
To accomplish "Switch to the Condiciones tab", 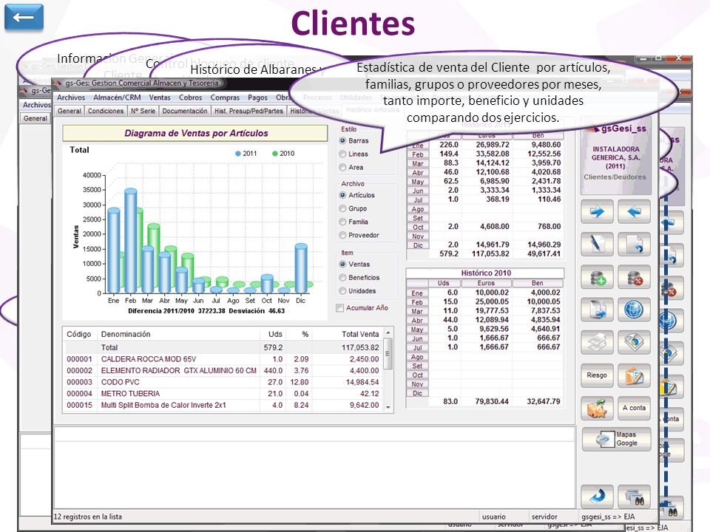I will tap(106, 111).
